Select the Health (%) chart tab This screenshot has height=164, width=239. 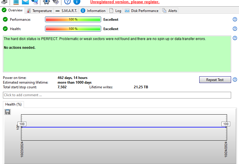pos(13,104)
